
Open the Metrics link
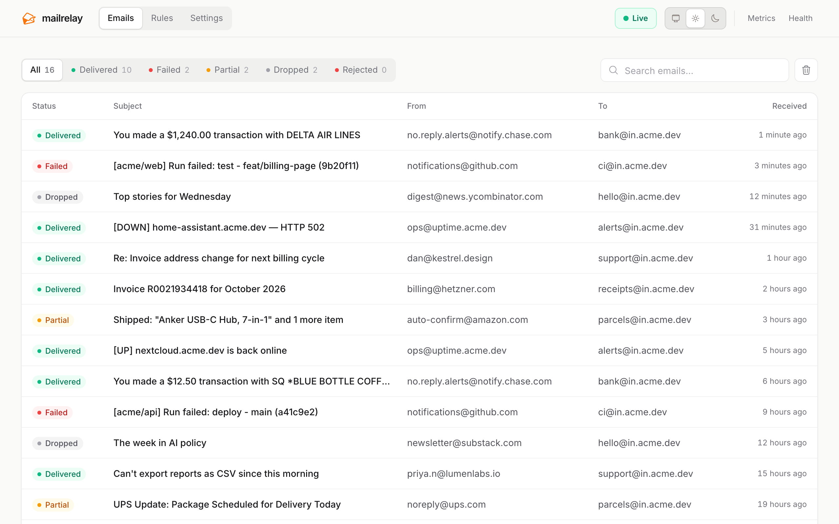click(761, 18)
